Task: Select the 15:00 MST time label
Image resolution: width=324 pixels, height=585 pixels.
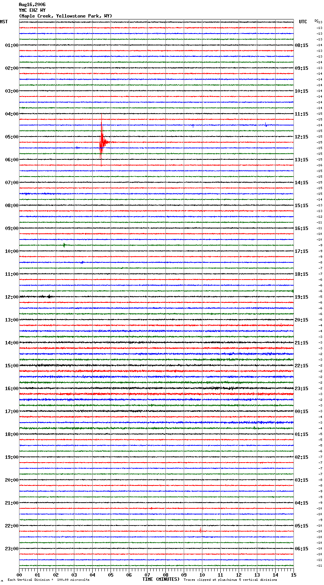Action: pos(12,366)
